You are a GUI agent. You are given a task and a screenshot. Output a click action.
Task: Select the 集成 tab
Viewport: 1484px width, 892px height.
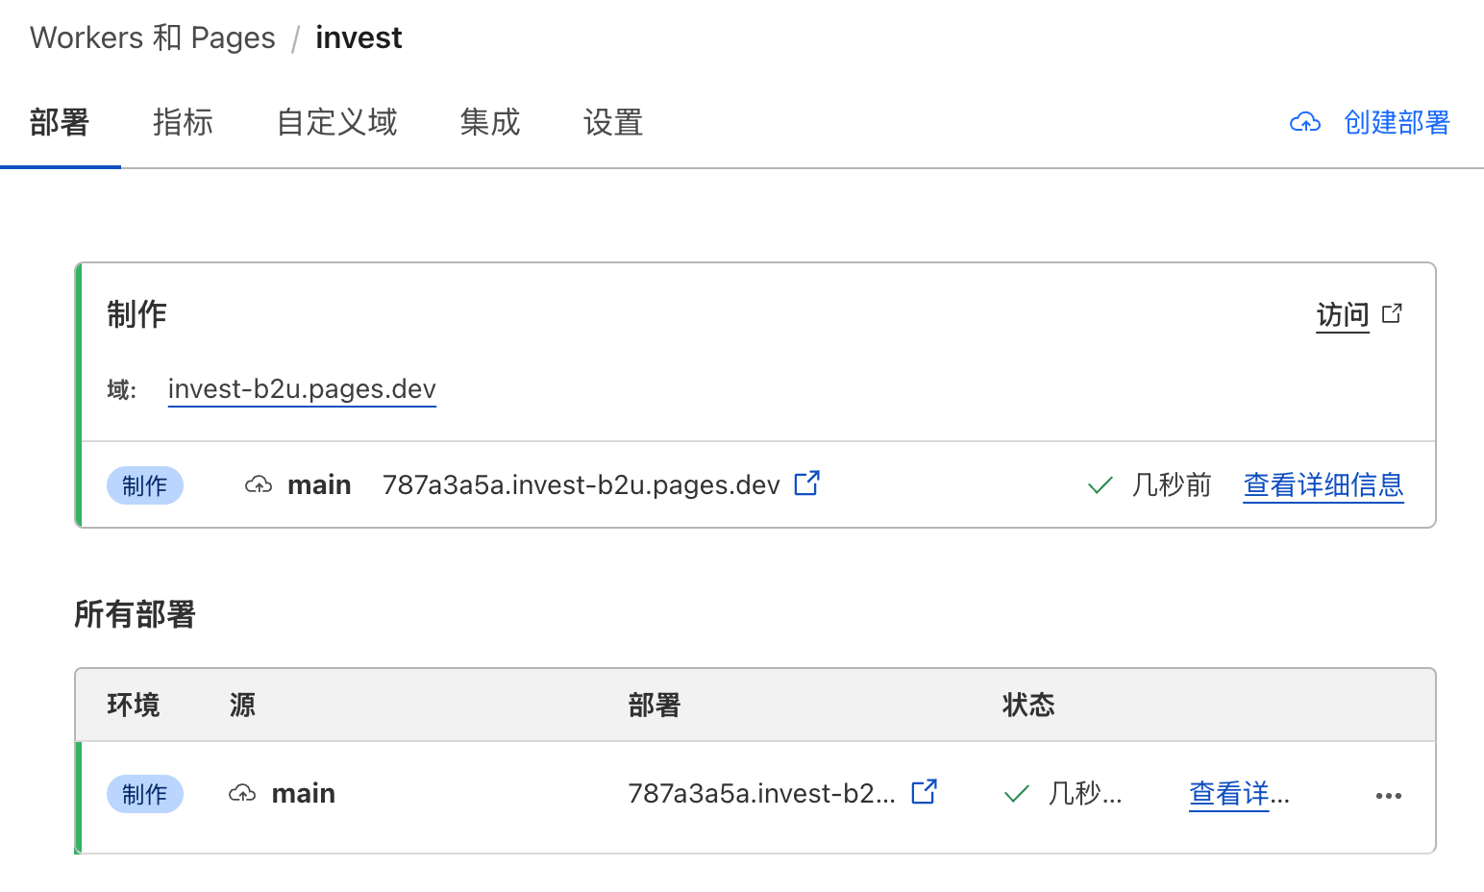click(489, 122)
